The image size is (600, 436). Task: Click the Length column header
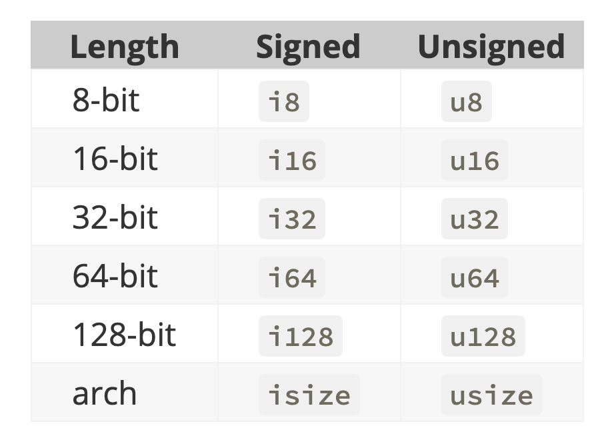(x=124, y=47)
